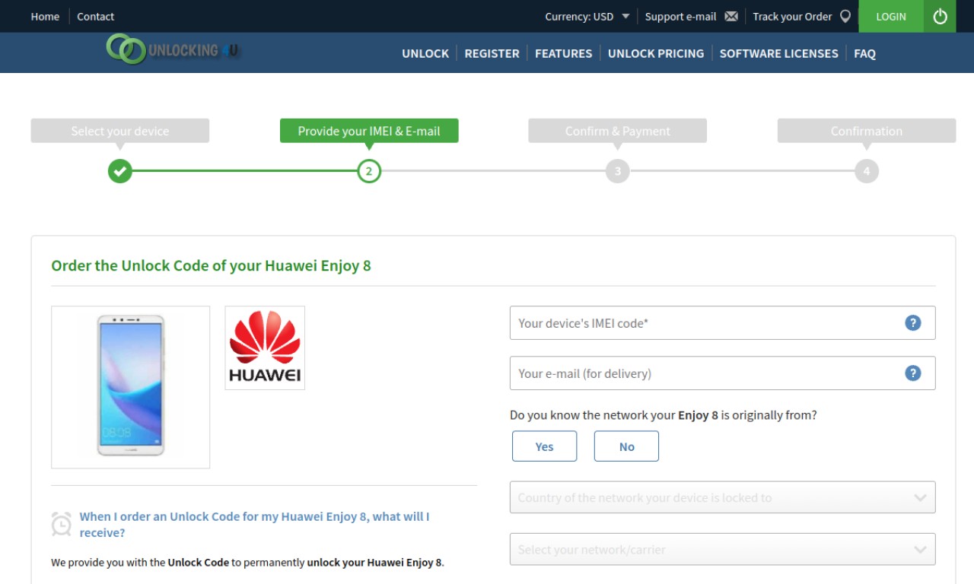Click the network origin question text
Screen dimensions: 974x584
pos(664,415)
